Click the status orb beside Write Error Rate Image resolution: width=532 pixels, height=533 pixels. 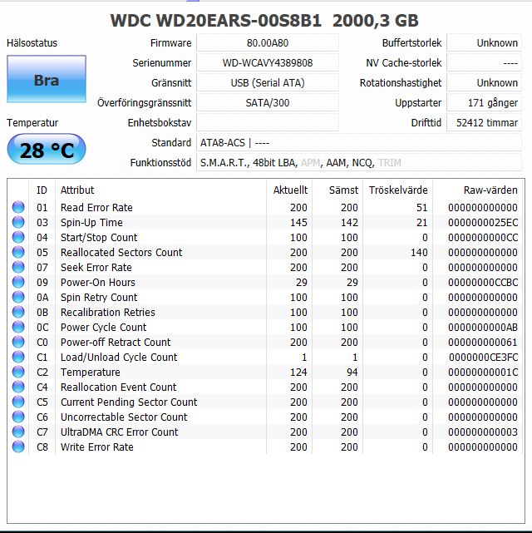[x=18, y=447]
